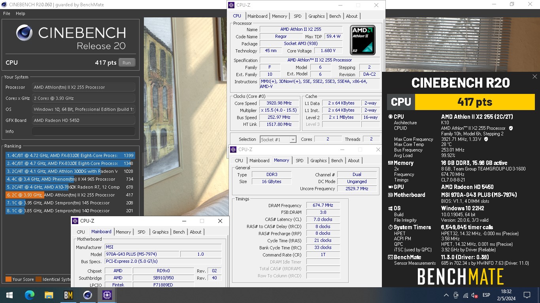Open Windows Start menu

pos(9,295)
